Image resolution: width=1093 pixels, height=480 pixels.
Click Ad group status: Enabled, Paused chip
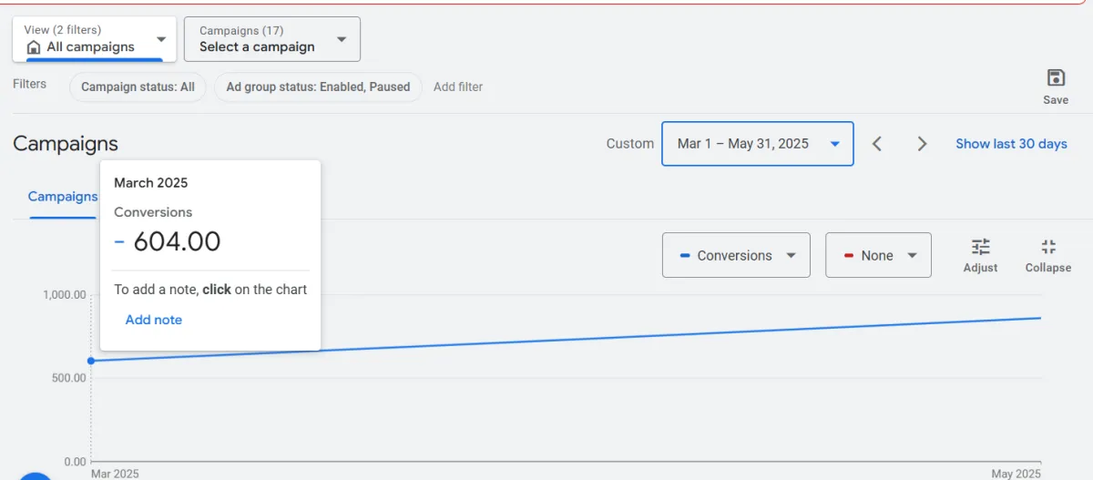[x=318, y=87]
